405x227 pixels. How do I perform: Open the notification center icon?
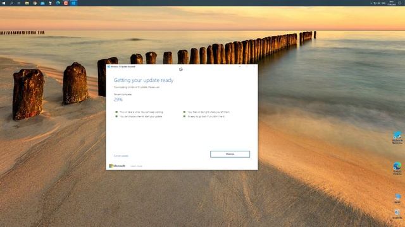(400, 3)
